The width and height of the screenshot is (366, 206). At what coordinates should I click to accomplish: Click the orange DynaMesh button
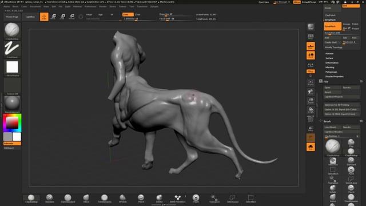coord(333,26)
